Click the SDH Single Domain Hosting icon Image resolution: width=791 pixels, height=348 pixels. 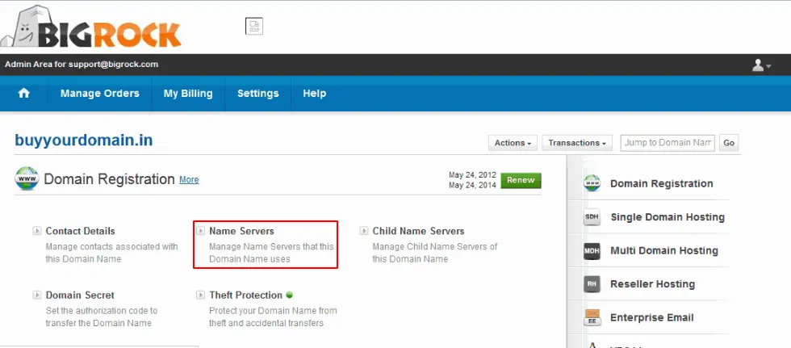click(592, 217)
